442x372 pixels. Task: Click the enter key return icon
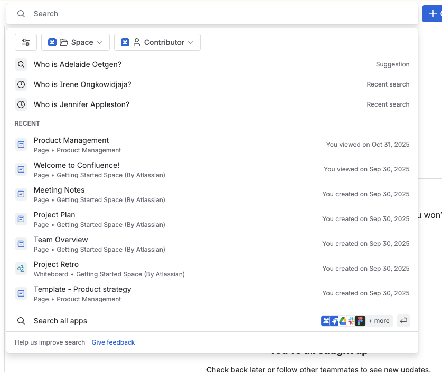[x=403, y=321]
